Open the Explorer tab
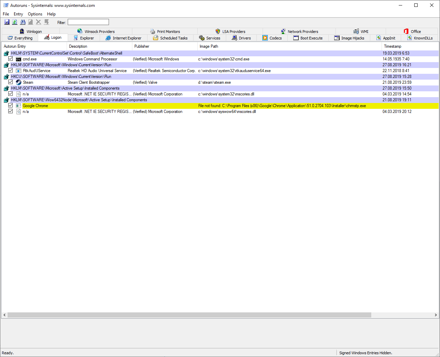The width and height of the screenshot is (440, 357). (x=84, y=38)
